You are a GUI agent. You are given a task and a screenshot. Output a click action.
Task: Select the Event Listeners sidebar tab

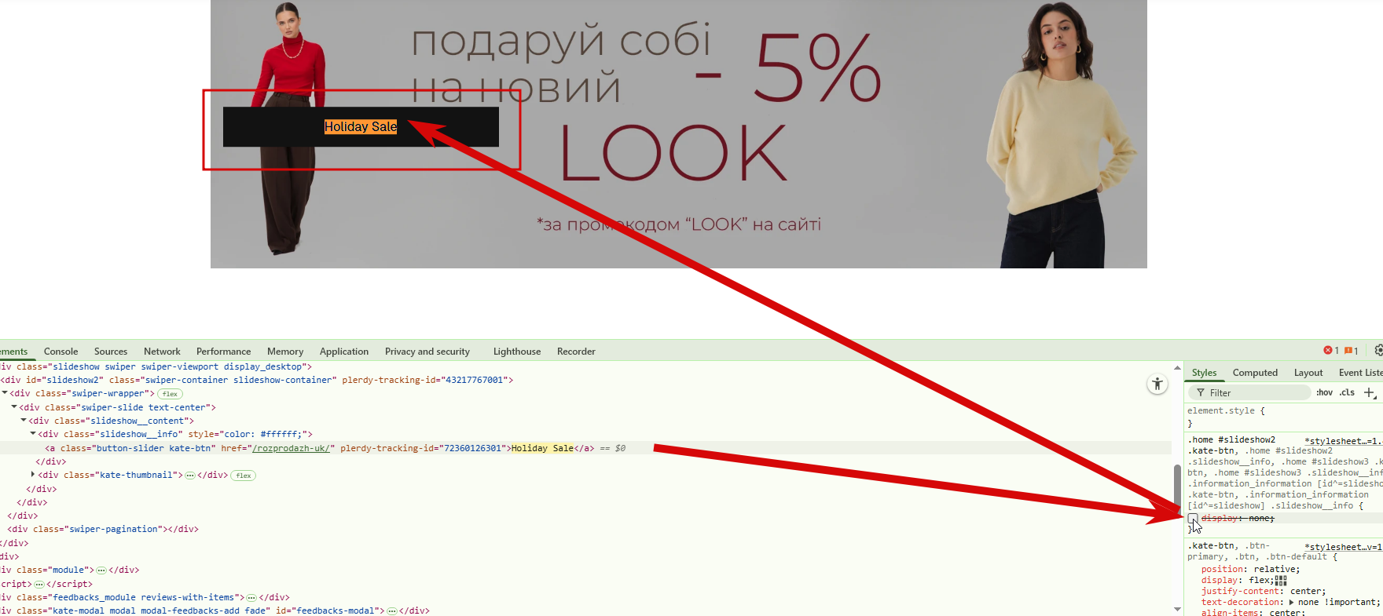pyautogui.click(x=1360, y=373)
